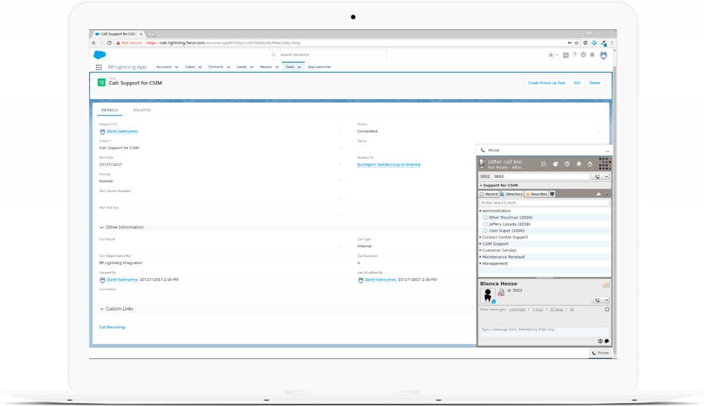704x406 pixels.
Task: Open the dial pad grid icon beside Favorites
Action: [552, 194]
